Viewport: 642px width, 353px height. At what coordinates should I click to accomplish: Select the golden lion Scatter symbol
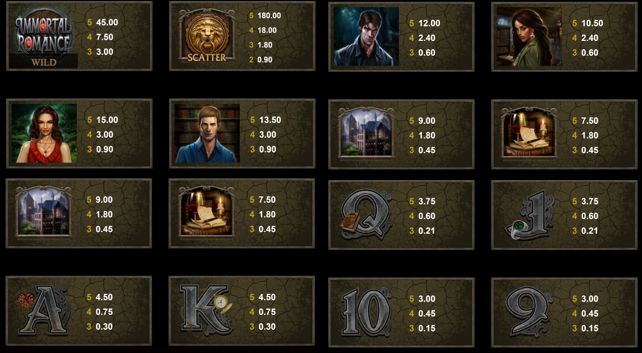(x=207, y=37)
